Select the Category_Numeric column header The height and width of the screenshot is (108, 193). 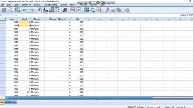[x=58, y=19]
